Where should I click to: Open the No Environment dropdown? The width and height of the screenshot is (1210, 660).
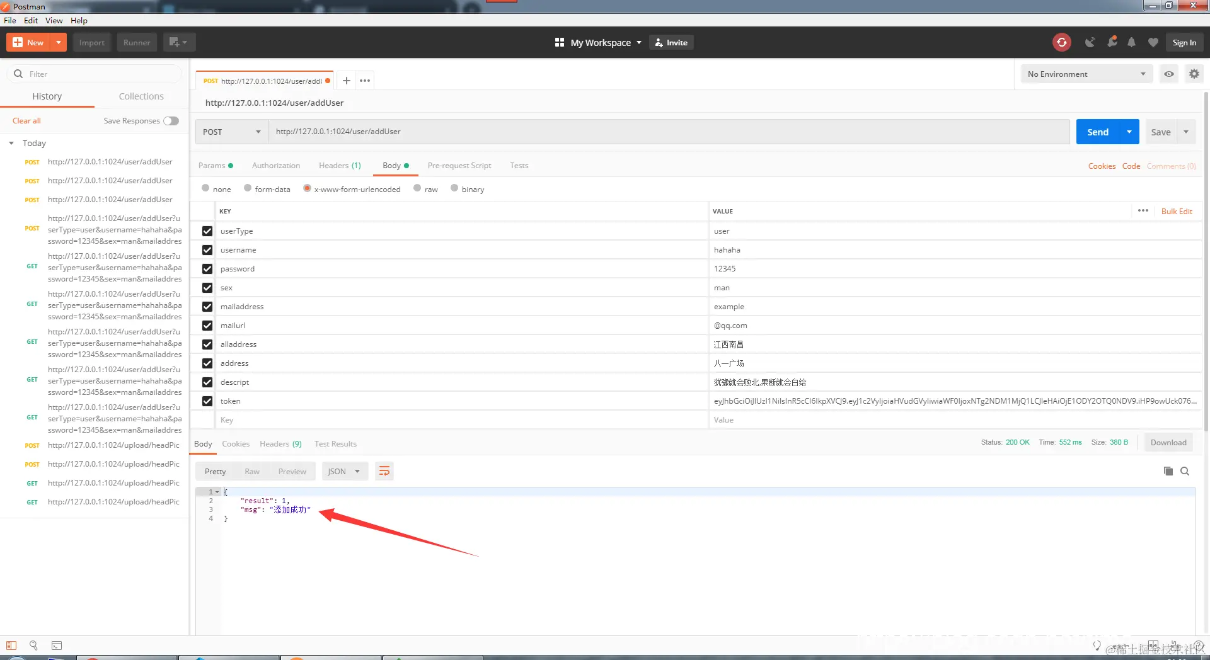[x=1086, y=74]
